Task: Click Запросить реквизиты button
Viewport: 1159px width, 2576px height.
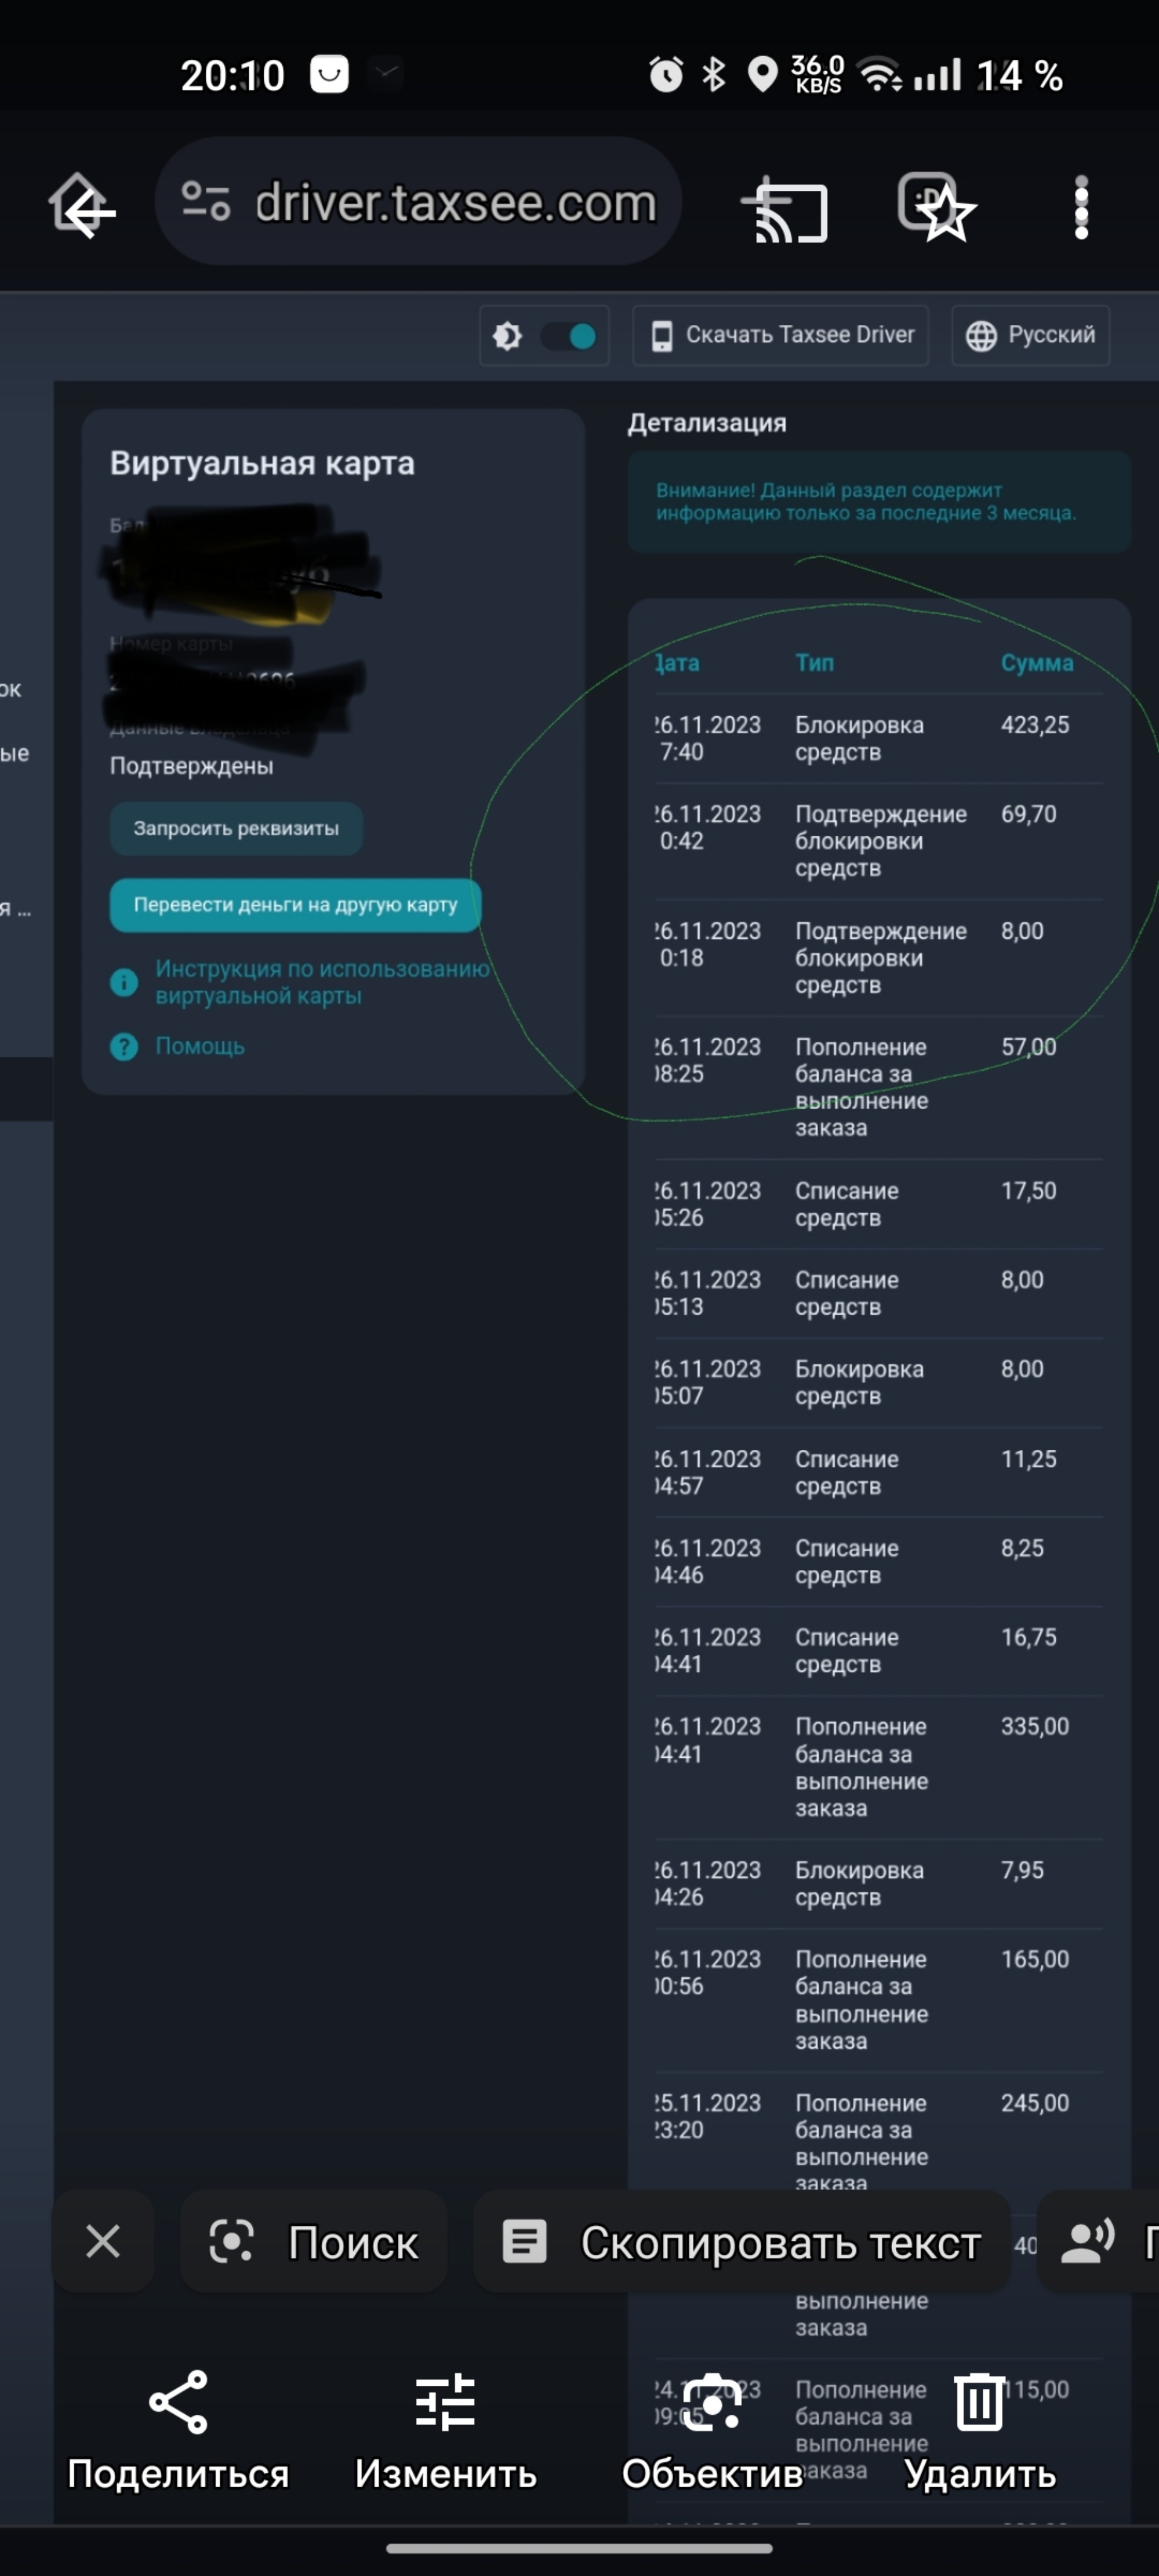Action: (x=236, y=828)
